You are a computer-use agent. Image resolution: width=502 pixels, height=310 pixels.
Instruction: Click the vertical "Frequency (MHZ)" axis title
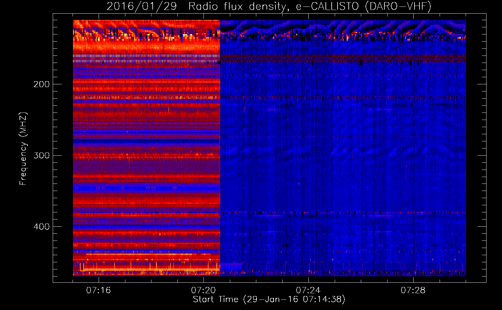[x=23, y=149]
